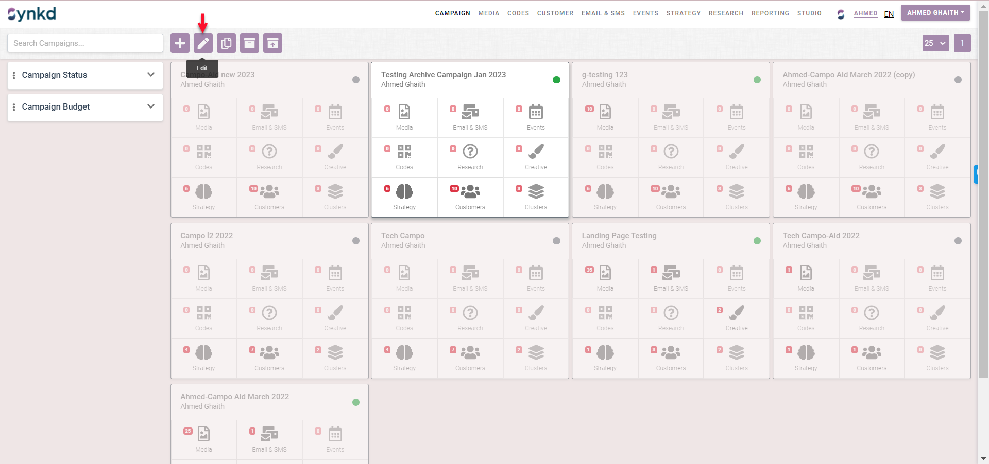Click the add new campaign plus button
The width and height of the screenshot is (989, 464).
coord(180,43)
